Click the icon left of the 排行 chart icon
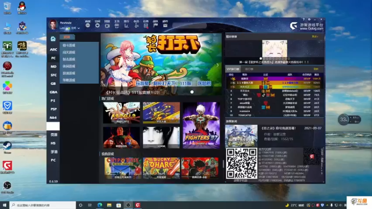372x209 pixels. 117,26
